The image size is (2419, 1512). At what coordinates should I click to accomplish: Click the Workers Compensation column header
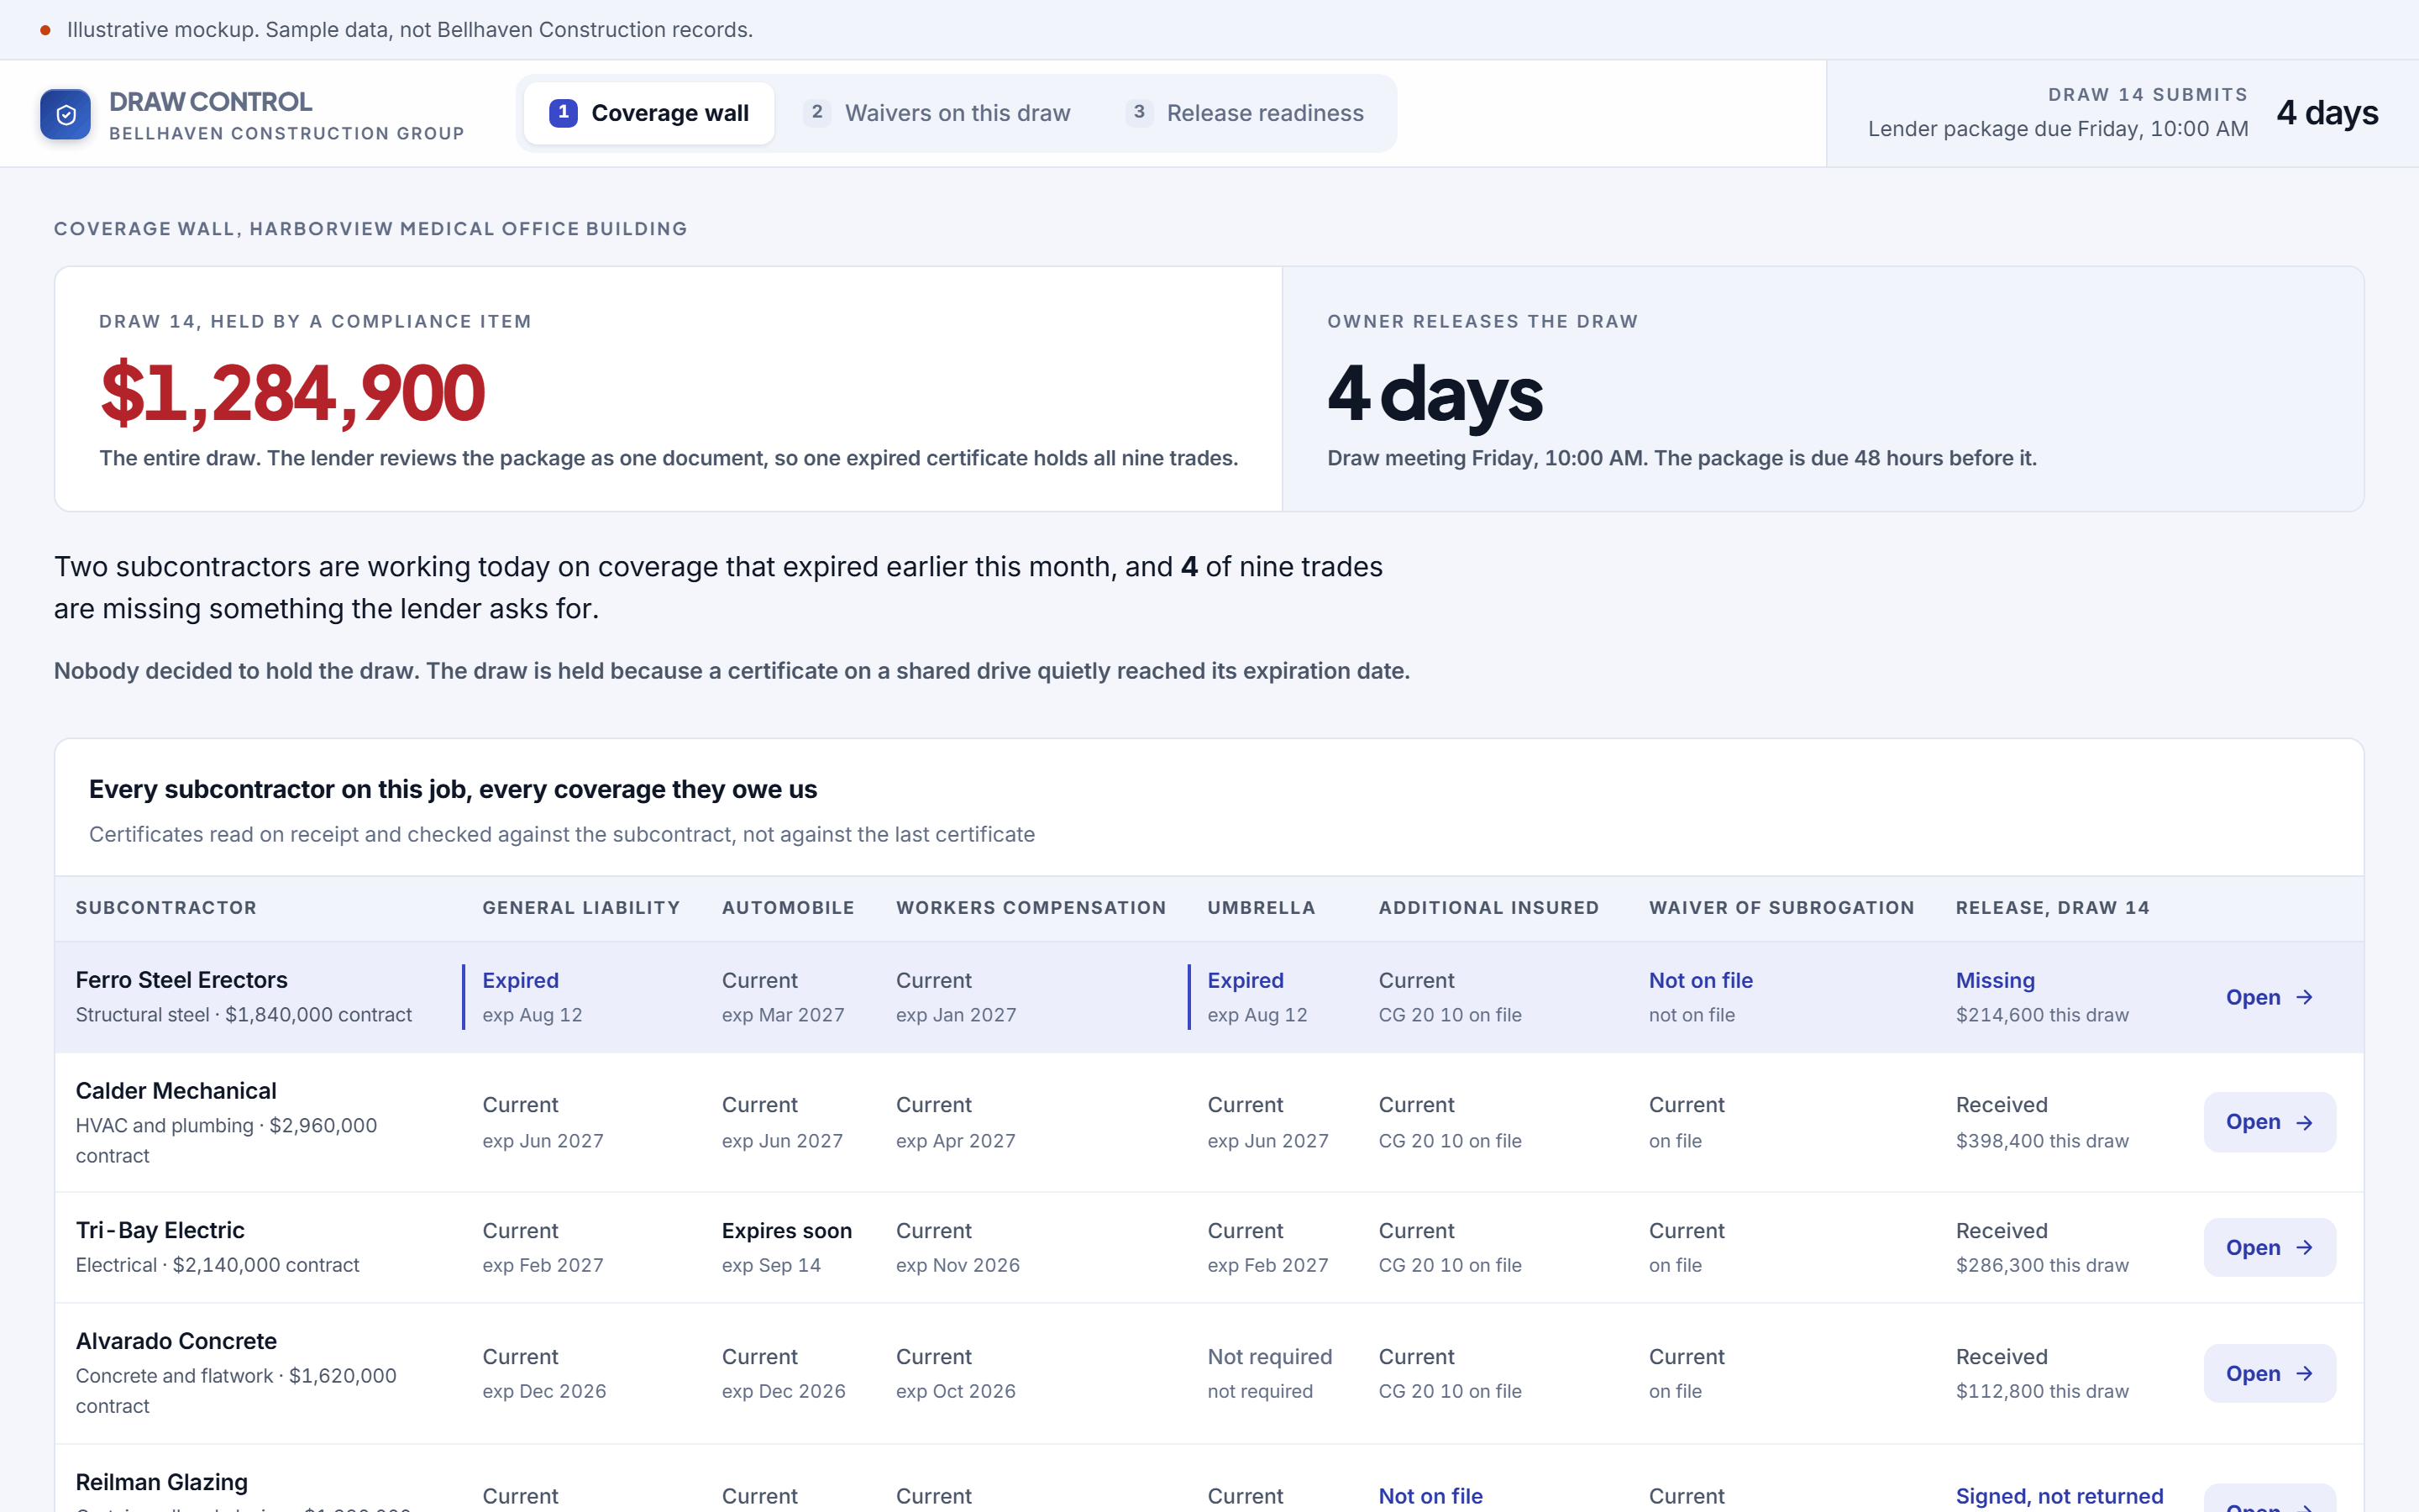pyautogui.click(x=1031, y=908)
